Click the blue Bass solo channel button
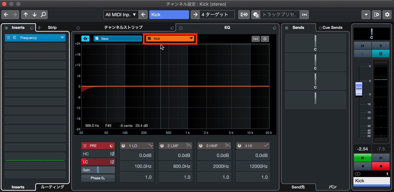 pos(118,39)
